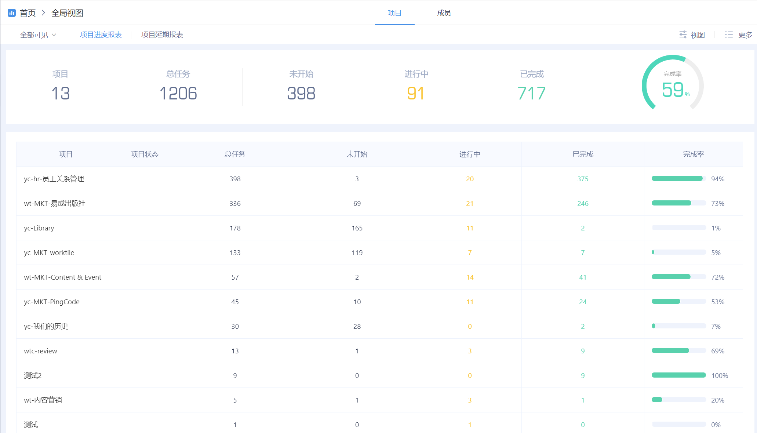The width and height of the screenshot is (757, 433).
Task: Click the 测试2 100% progress bar
Action: tap(678, 375)
